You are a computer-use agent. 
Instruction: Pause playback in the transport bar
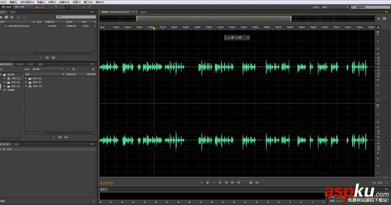(x=214, y=183)
